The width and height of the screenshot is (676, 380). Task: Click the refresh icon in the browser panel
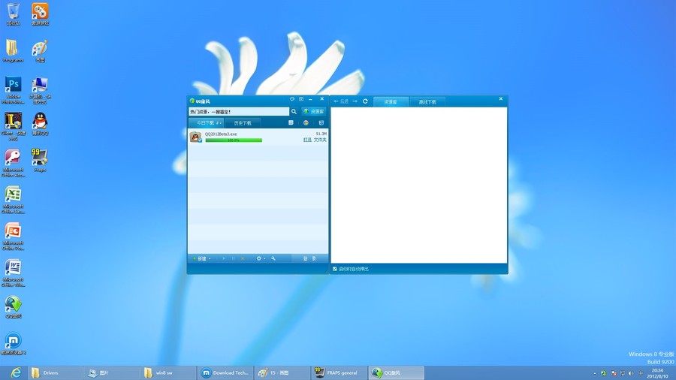(x=365, y=101)
